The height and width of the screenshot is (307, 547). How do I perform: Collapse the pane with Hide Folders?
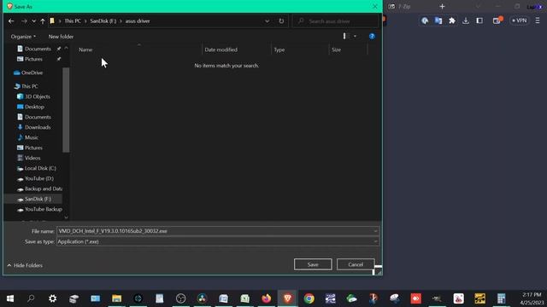[x=25, y=265]
